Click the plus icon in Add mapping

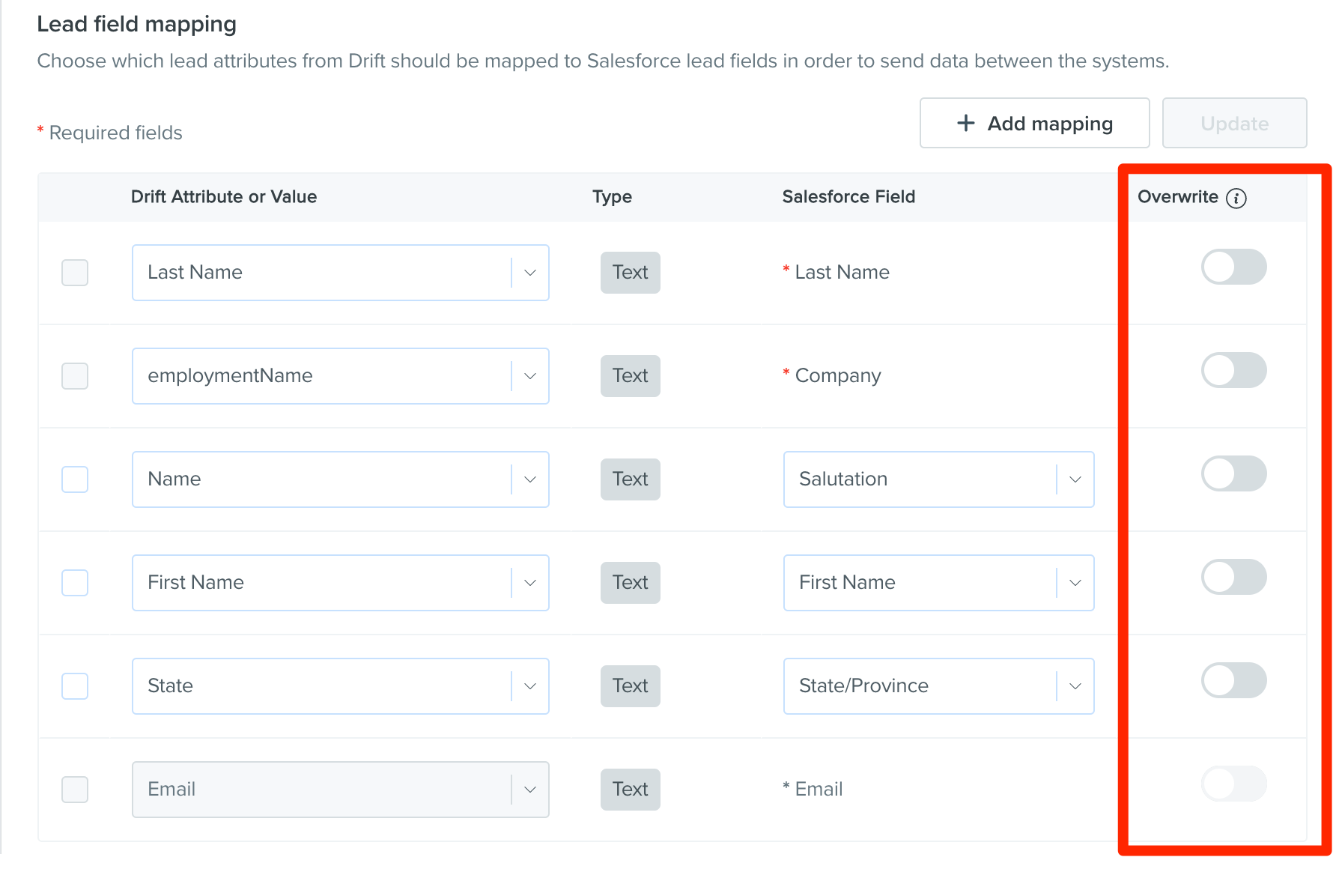pos(966,123)
